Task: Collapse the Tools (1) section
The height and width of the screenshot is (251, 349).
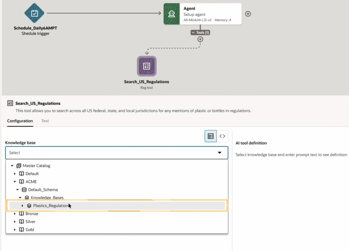Action: tap(193, 33)
